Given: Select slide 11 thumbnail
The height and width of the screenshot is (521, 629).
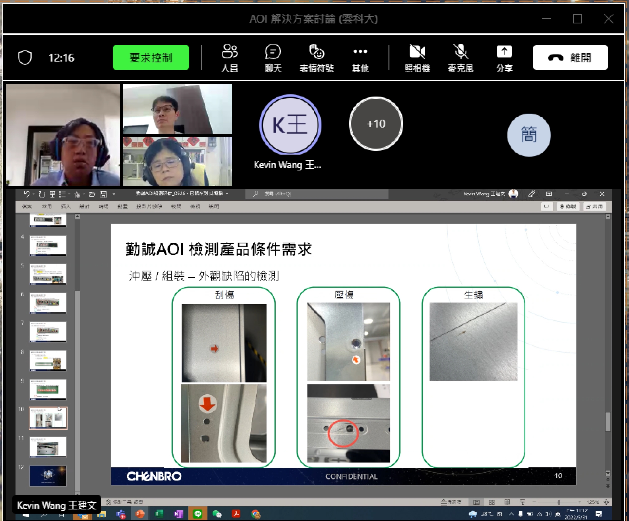Looking at the screenshot, I should (x=48, y=447).
